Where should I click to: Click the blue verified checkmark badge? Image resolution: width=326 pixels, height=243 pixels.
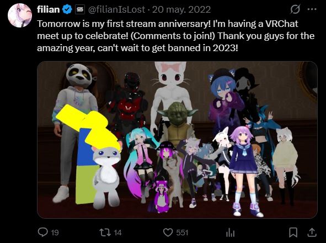(x=67, y=9)
